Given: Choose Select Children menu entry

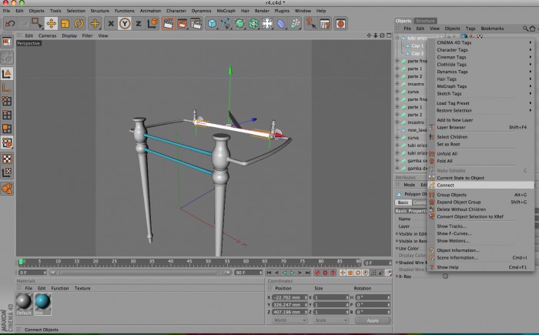Looking at the screenshot, I should (481, 137).
